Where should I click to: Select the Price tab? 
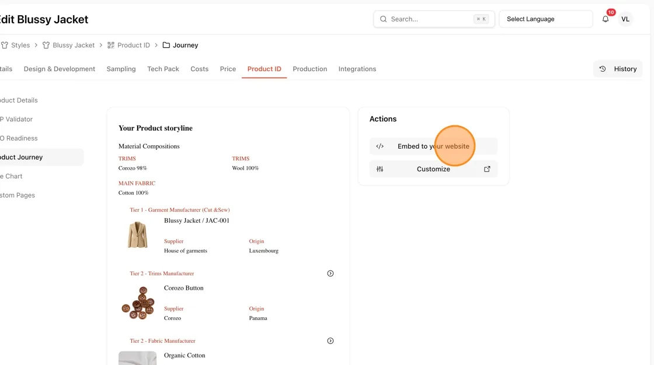pyautogui.click(x=228, y=69)
